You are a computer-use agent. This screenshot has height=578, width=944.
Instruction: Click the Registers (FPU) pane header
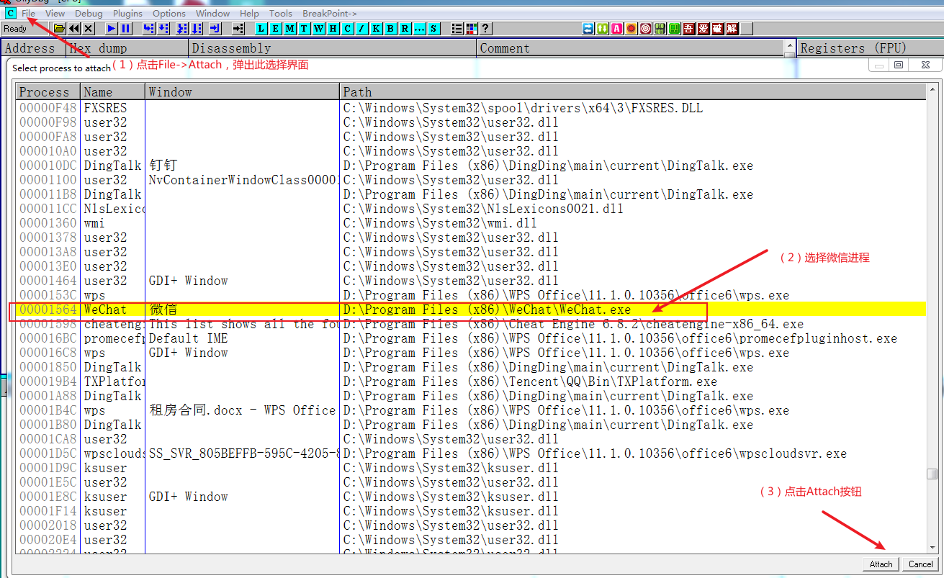871,48
